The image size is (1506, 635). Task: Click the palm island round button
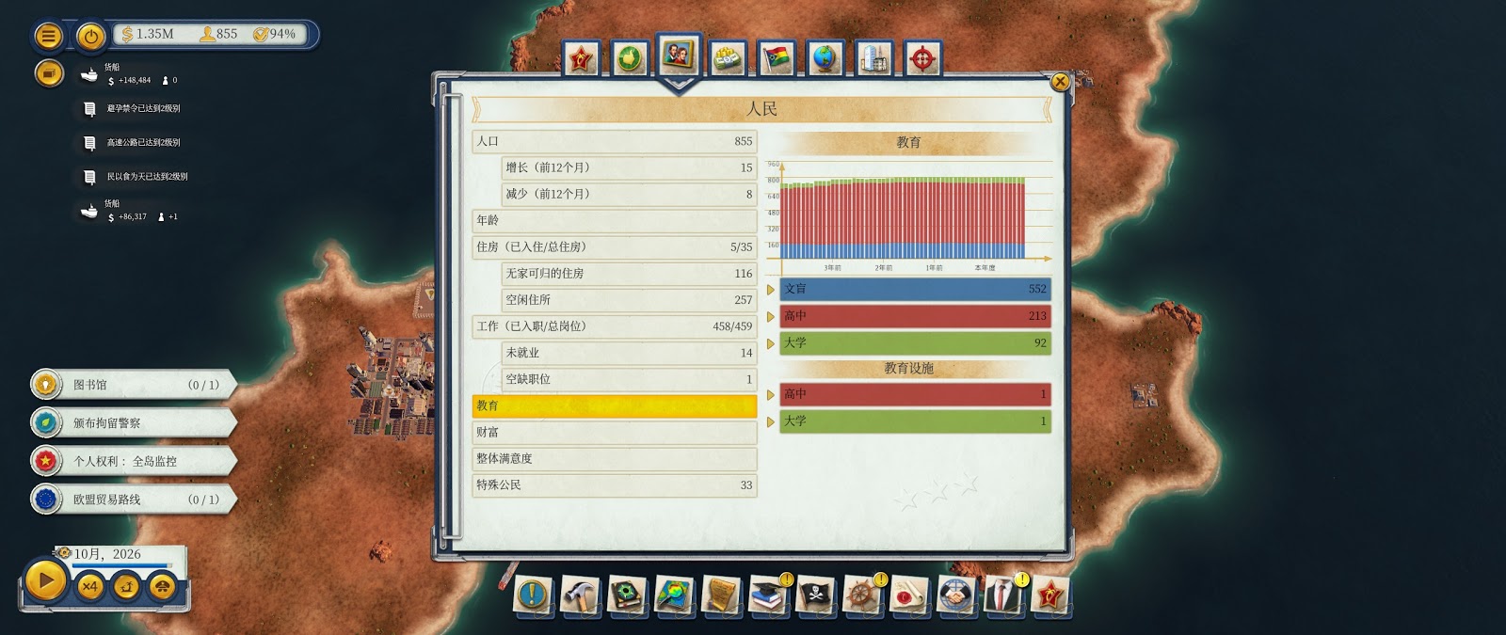[126, 587]
